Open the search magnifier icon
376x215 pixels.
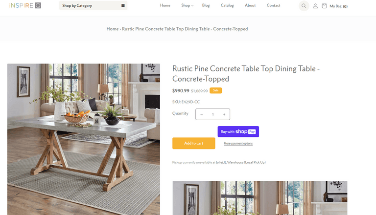(304, 6)
